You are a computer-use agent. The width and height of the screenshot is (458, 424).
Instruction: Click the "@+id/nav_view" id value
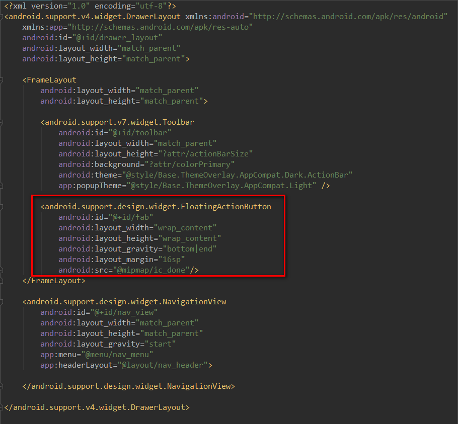tap(124, 312)
